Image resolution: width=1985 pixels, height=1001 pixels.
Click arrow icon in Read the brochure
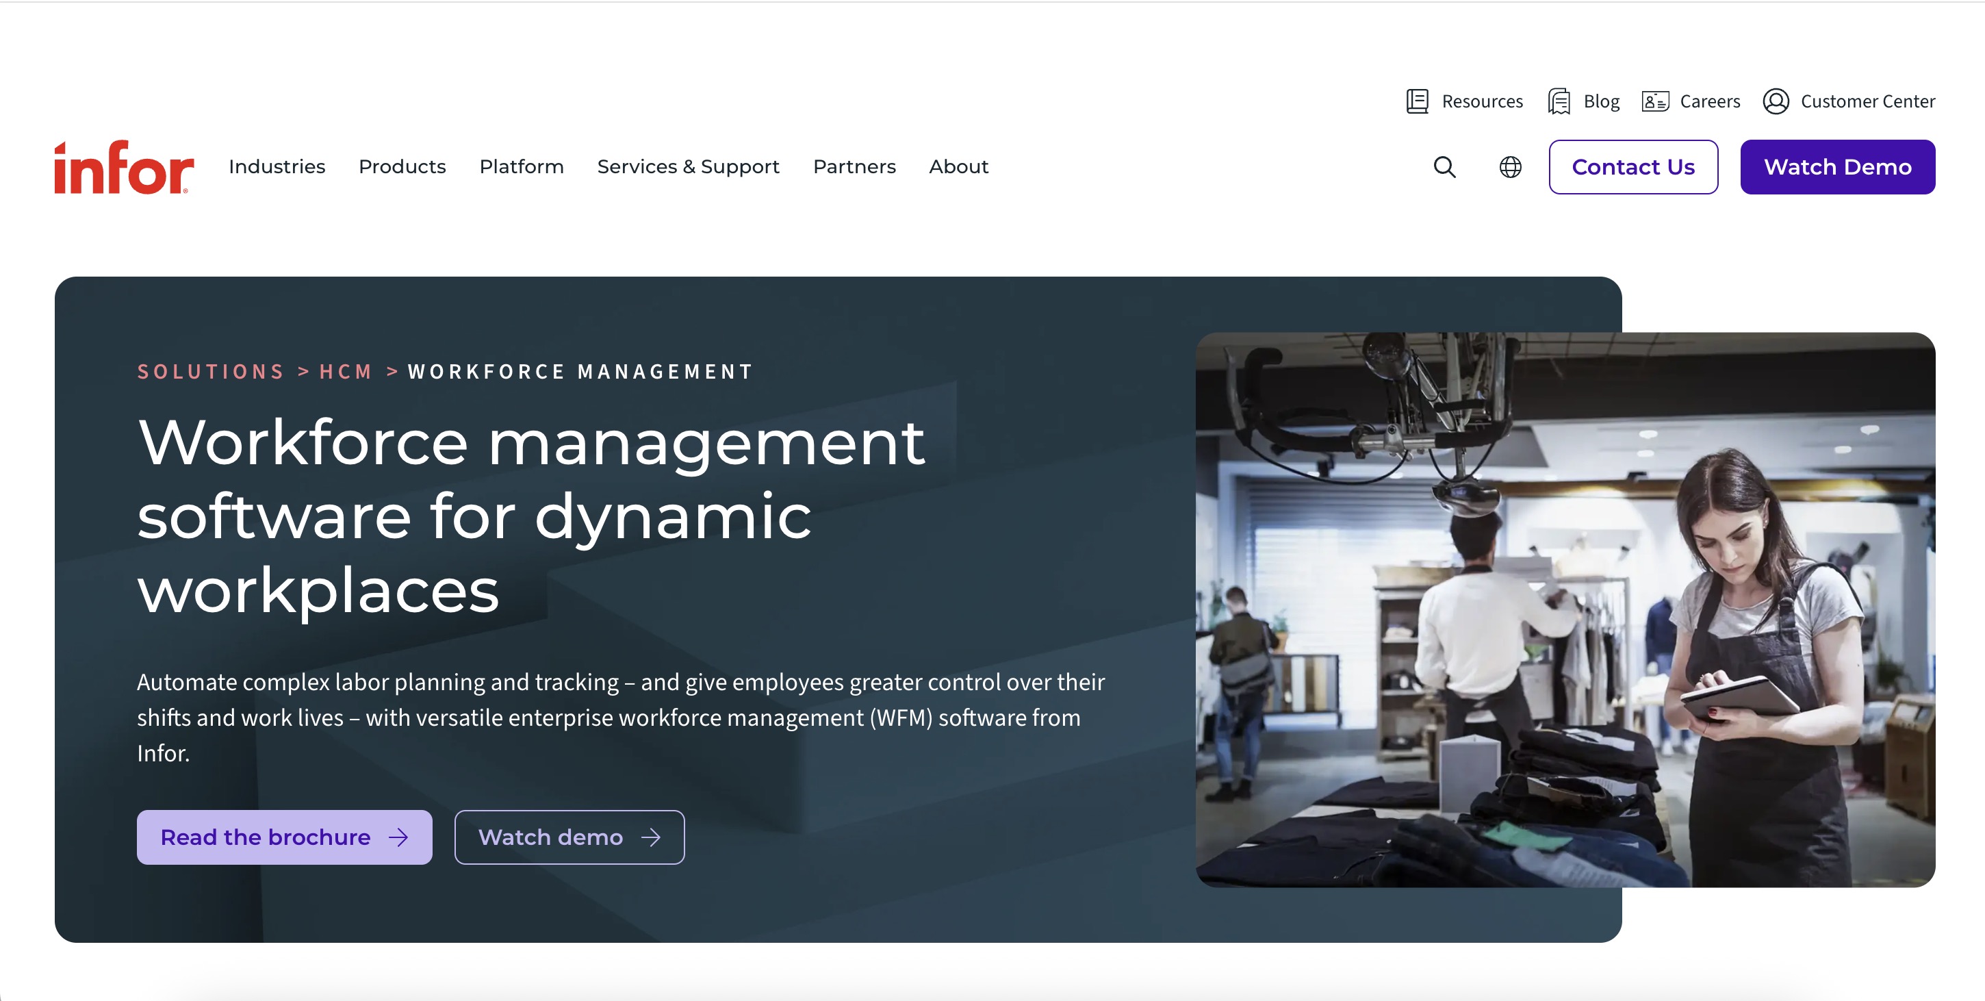coord(398,837)
